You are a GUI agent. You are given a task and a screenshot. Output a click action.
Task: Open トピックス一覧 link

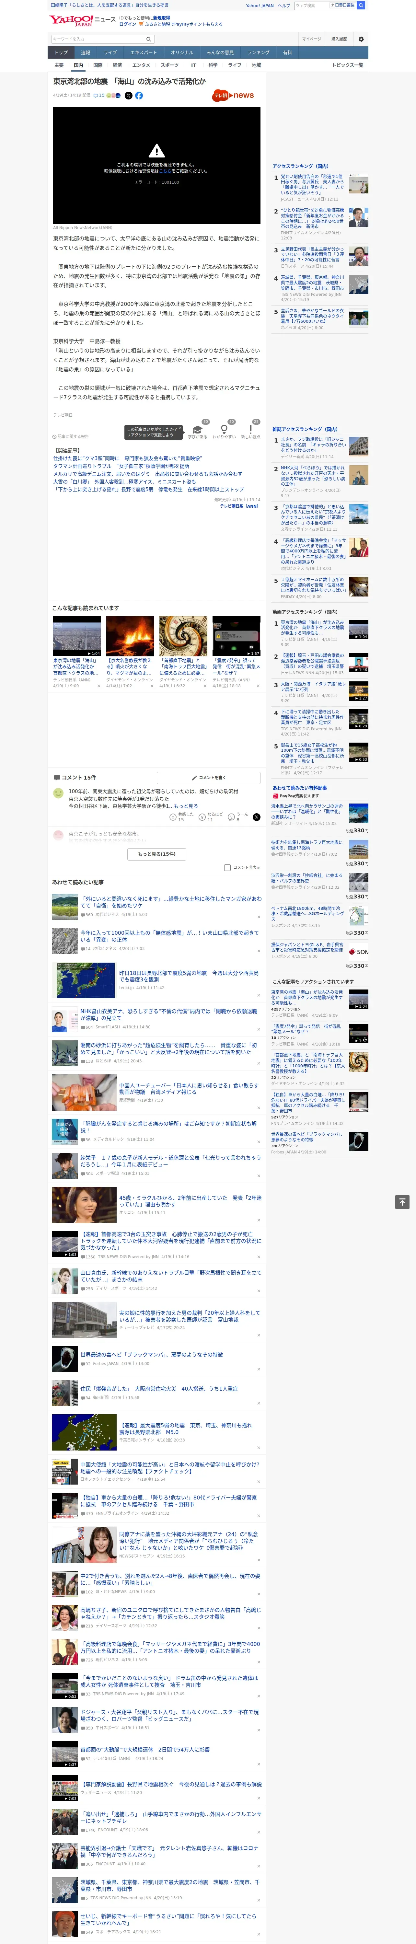click(x=347, y=65)
